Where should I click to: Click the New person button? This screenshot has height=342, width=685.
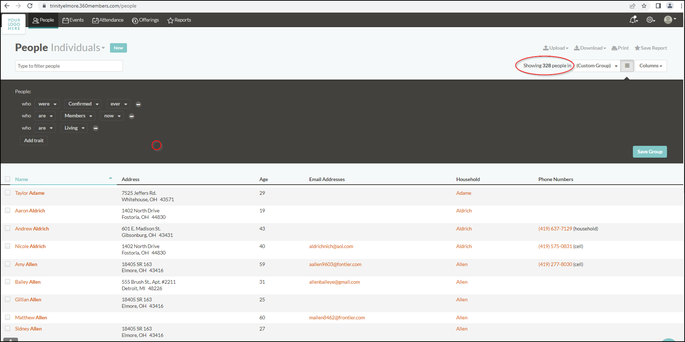click(118, 48)
